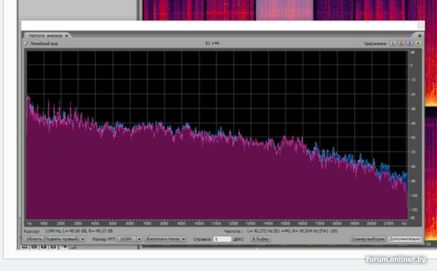Click hold button 4 next to Удержание

coord(418,43)
